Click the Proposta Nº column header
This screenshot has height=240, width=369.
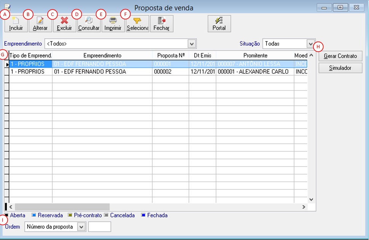point(171,56)
